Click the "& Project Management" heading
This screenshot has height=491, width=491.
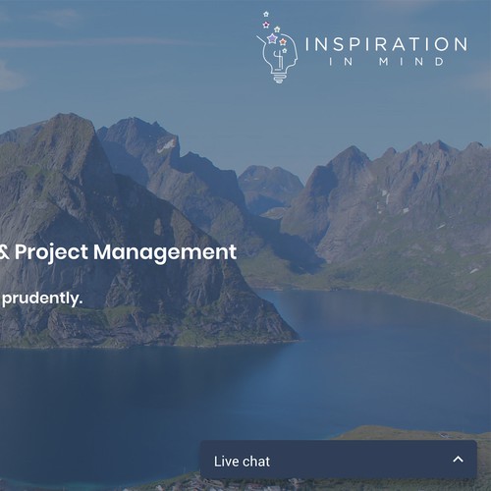coord(118,252)
